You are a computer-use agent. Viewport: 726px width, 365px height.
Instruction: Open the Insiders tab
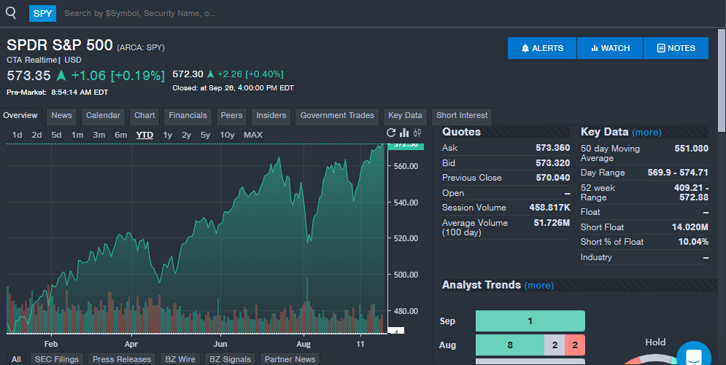point(271,116)
